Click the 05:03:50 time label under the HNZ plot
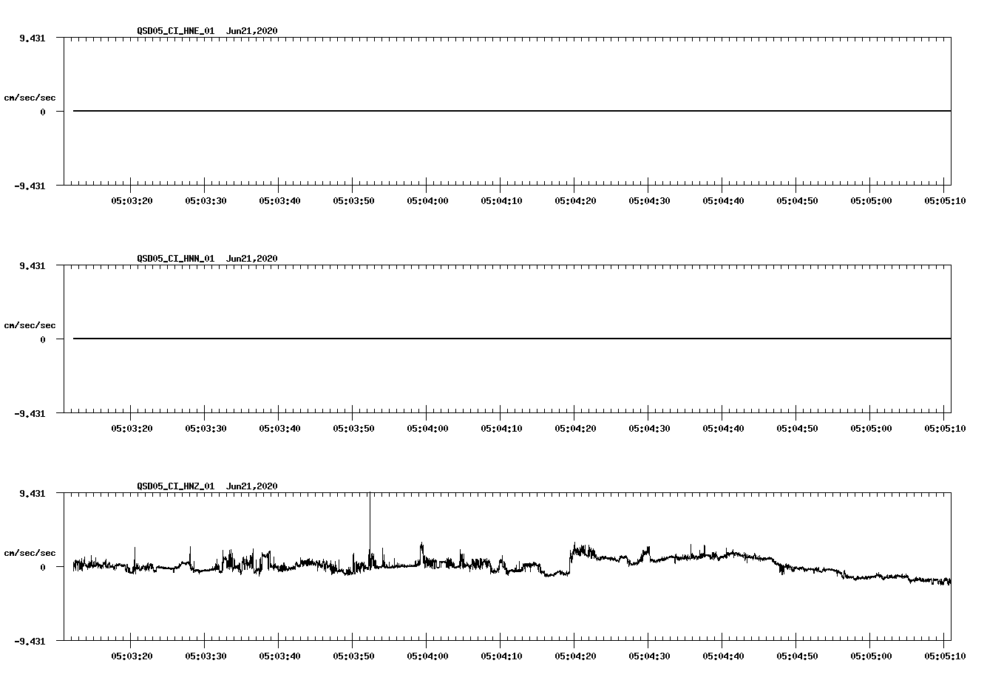The height and width of the screenshot is (683, 1004). point(353,656)
